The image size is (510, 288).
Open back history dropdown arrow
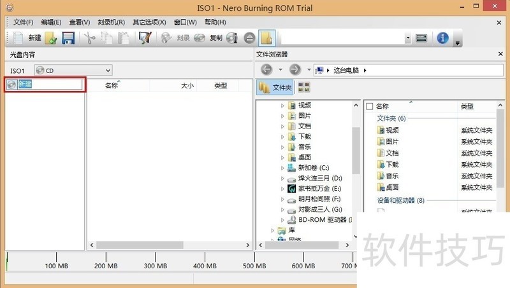(x=280, y=69)
